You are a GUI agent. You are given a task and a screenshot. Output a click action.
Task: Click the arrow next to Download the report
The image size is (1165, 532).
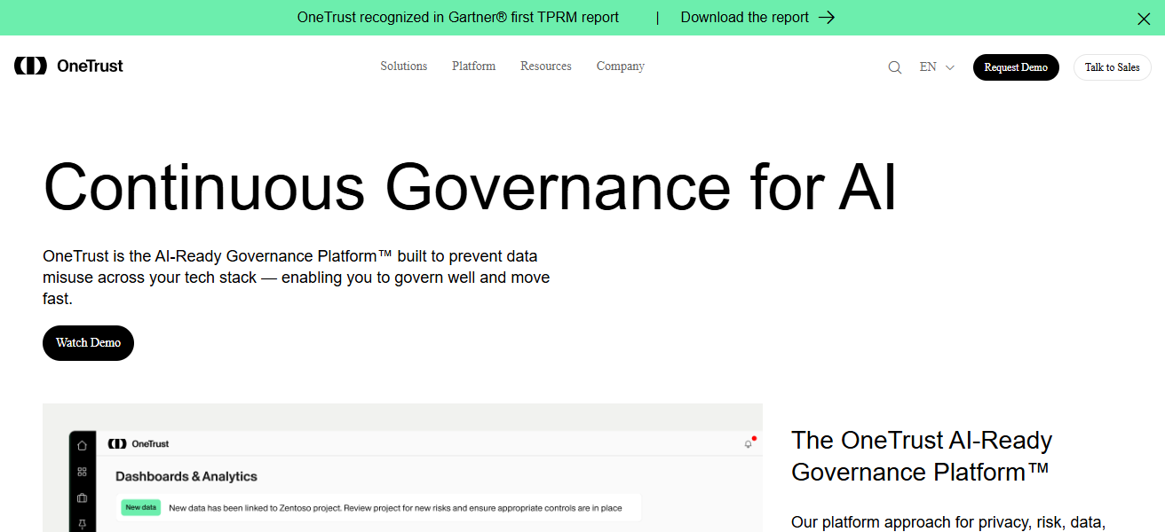coord(827,17)
